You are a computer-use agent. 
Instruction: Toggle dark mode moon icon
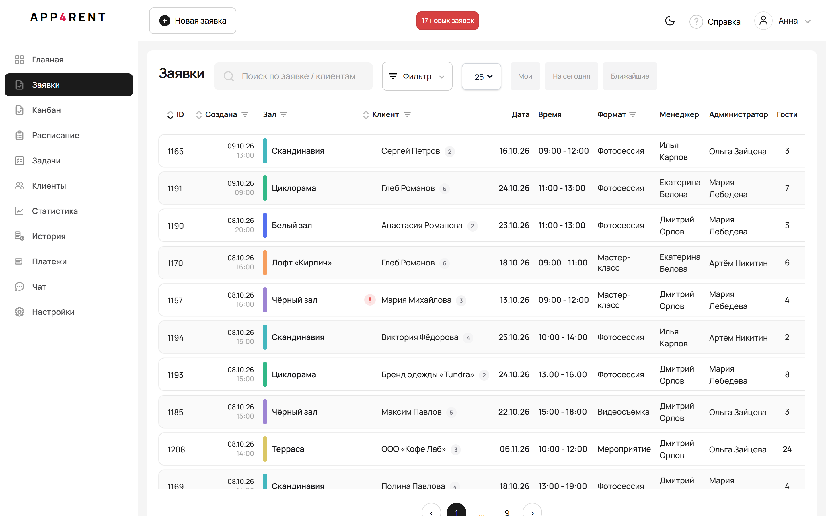(x=670, y=21)
